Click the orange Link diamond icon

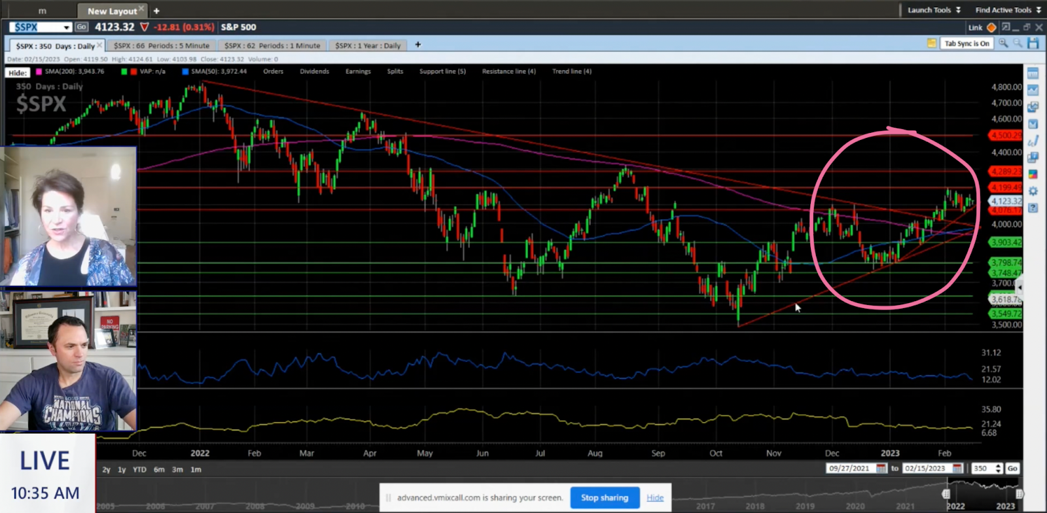click(991, 27)
